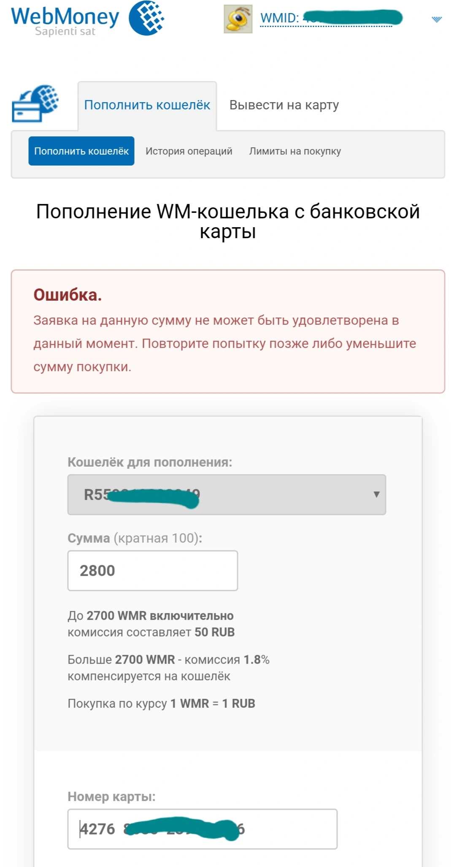The height and width of the screenshot is (867, 451).
Task: Switch to Пополнить кошелёк tab
Action: (147, 105)
